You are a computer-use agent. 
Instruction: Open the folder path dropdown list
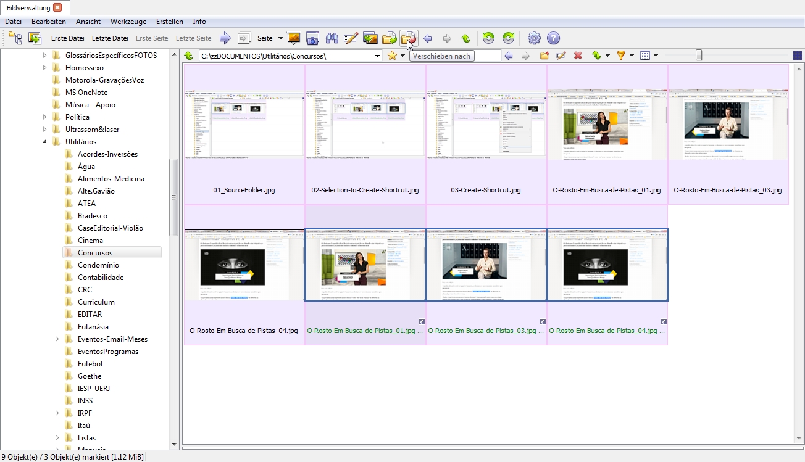[378, 56]
